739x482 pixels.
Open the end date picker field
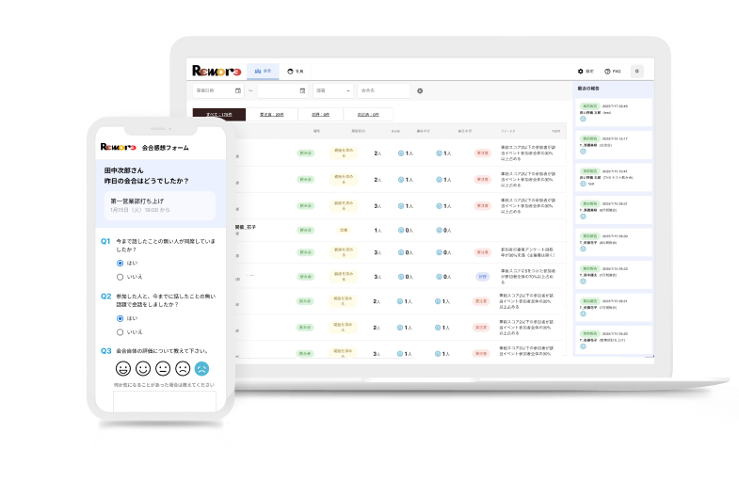(281, 91)
